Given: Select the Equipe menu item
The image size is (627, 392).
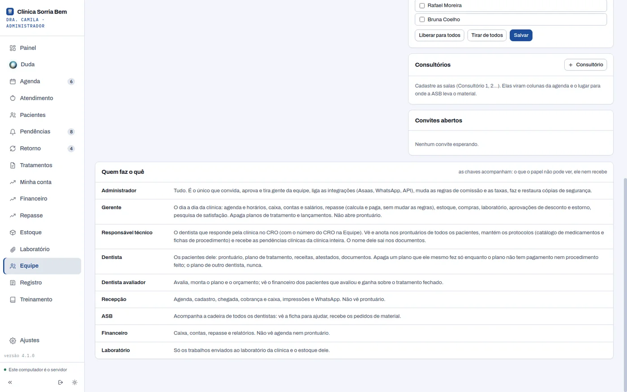Looking at the screenshot, I should [x=42, y=266].
